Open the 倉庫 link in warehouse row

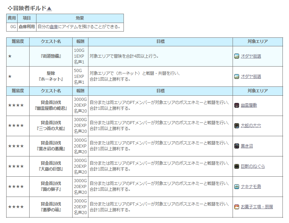tap(54, 27)
